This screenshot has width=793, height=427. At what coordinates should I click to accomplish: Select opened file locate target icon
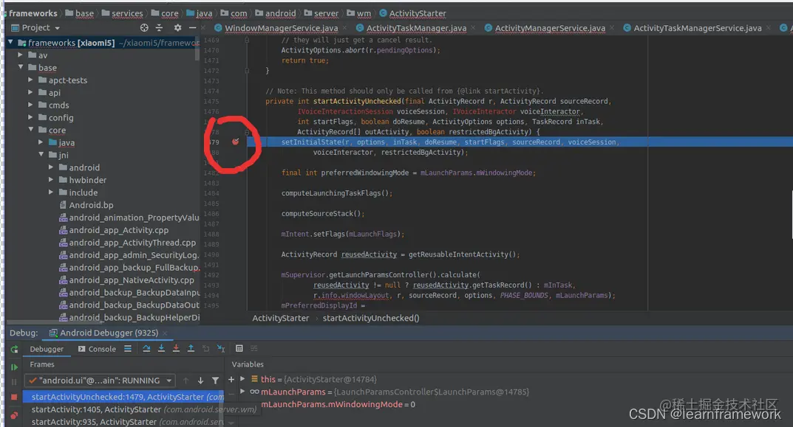tap(144, 28)
